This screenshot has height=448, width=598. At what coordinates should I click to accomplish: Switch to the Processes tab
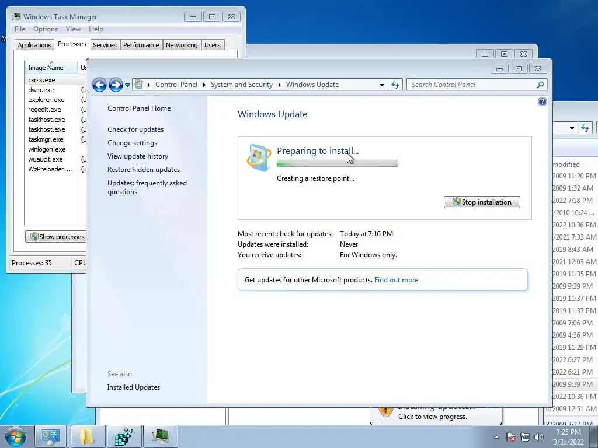click(x=72, y=44)
